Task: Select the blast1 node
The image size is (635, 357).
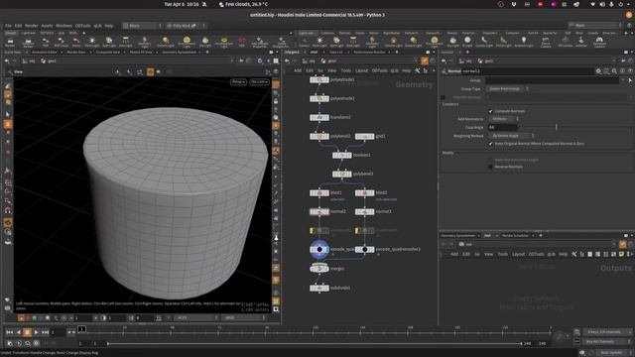Action: [319, 193]
